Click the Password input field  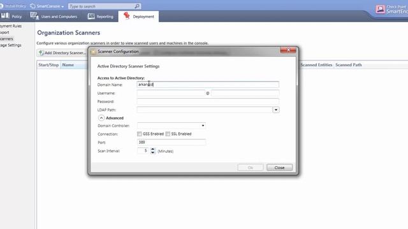(x=208, y=101)
